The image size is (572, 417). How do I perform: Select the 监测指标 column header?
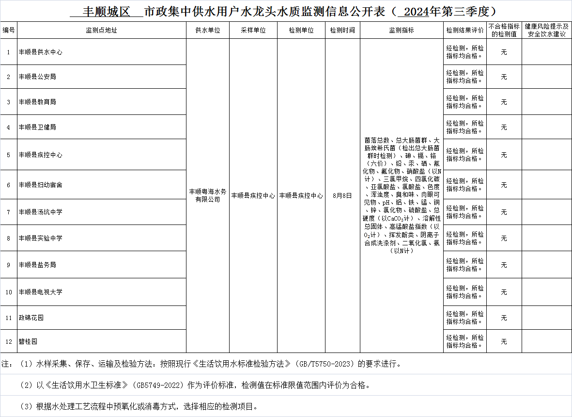point(402,31)
